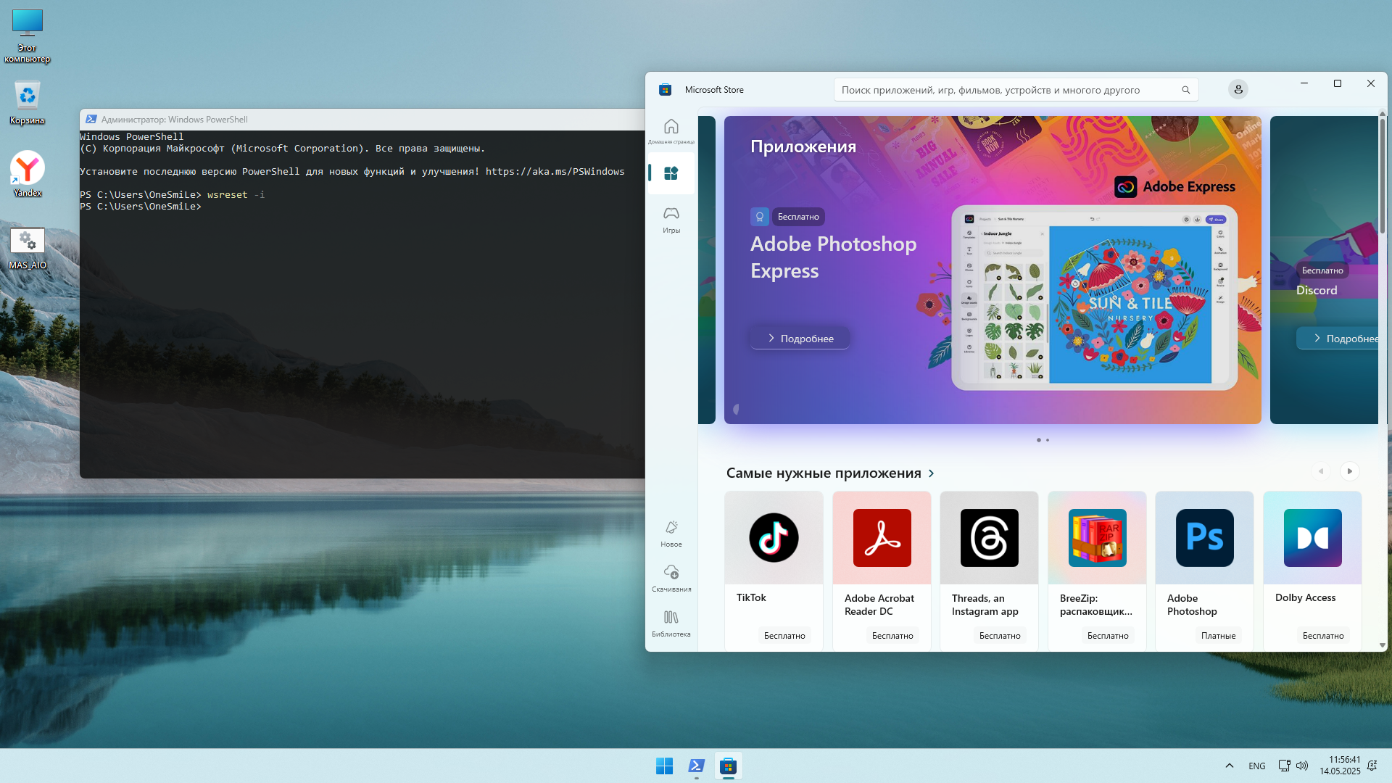Select the Apps section in the sidebar
This screenshot has height=783, width=1392.
click(x=671, y=173)
